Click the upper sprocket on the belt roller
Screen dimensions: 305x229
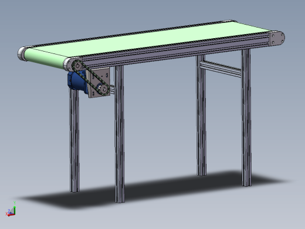coord(77,65)
